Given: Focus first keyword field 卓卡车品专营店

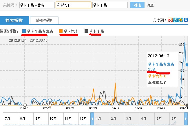Looking at the screenshot, I should 36,5.
